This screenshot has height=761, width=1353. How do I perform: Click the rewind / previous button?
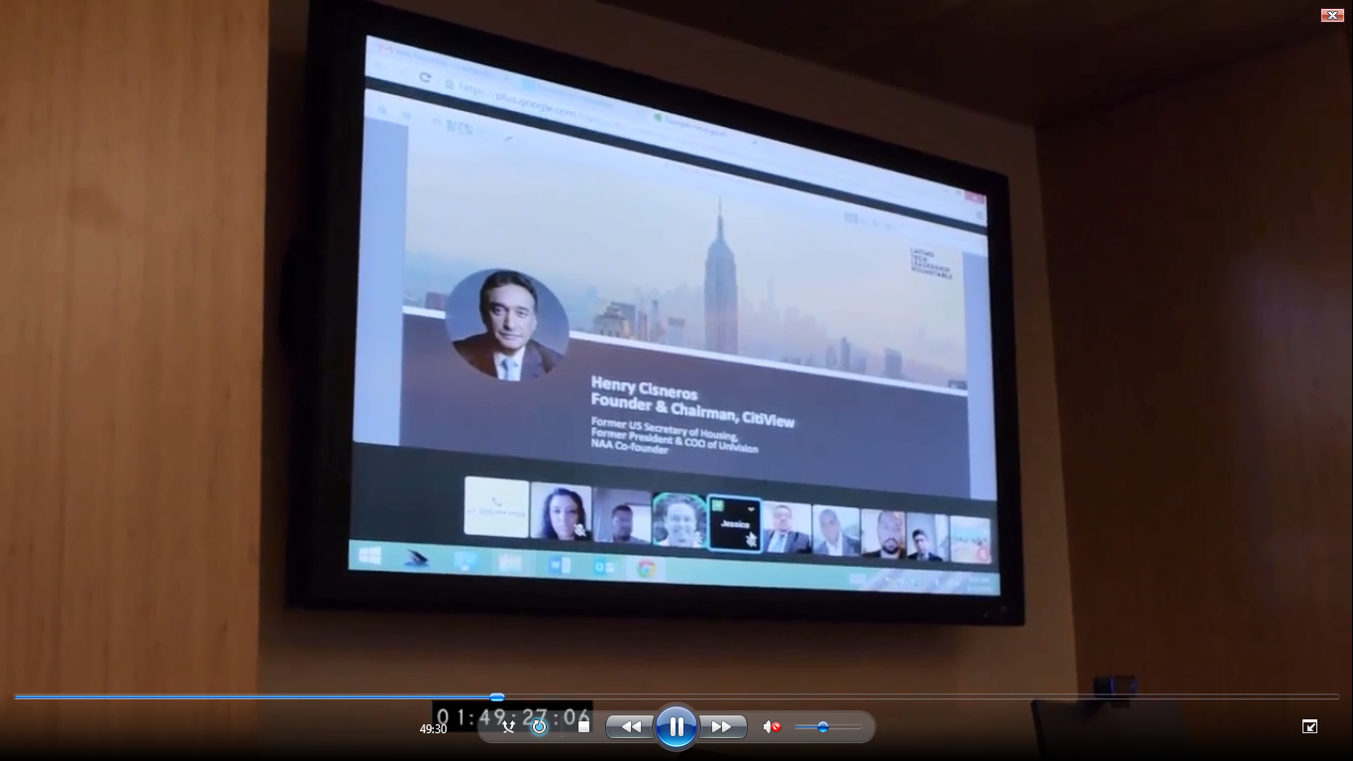[x=630, y=727]
